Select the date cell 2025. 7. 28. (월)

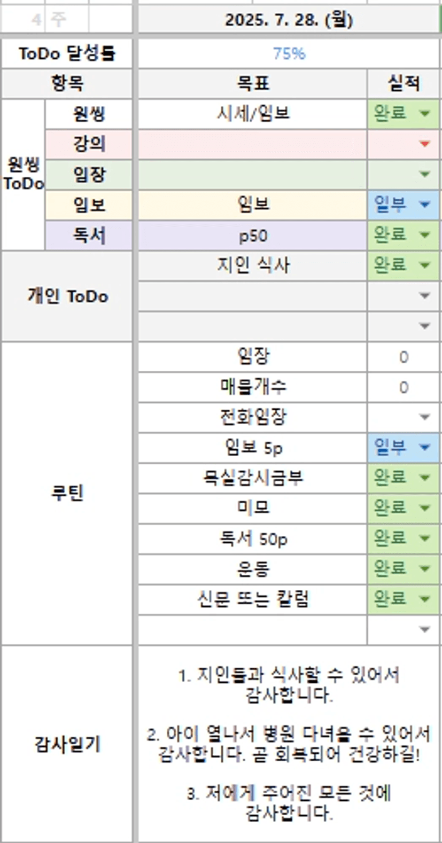[x=289, y=20]
